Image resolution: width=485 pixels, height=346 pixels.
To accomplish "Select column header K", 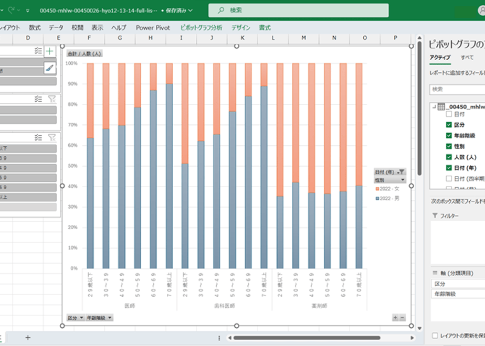I will click(242, 38).
